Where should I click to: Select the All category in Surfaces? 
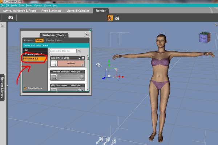point(35,50)
